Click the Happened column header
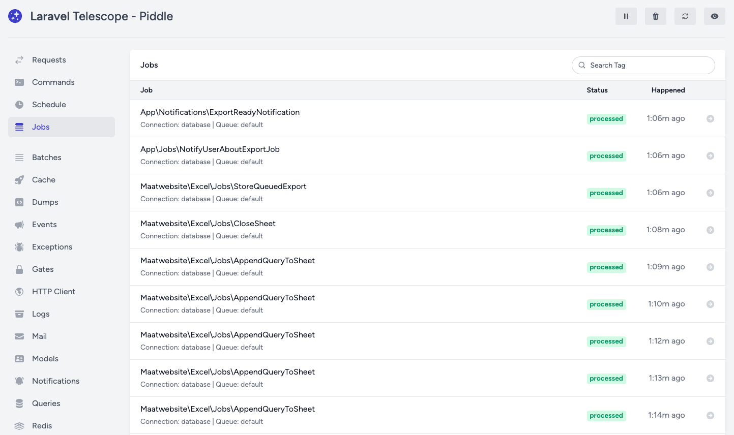This screenshot has width=734, height=435. tap(668, 90)
